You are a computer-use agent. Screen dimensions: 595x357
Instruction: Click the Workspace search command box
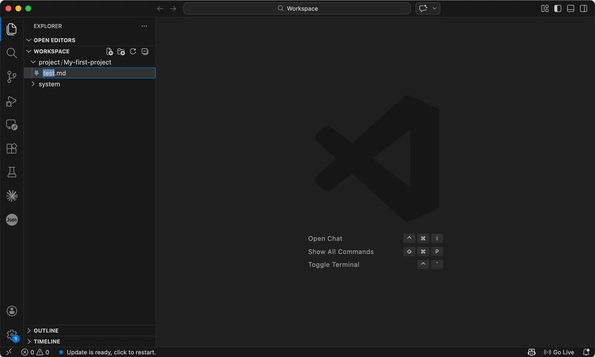click(297, 8)
